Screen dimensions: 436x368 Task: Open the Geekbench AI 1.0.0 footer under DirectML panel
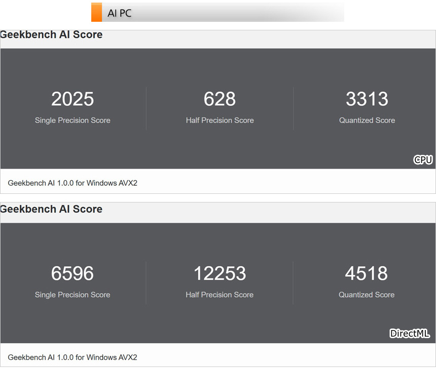click(x=72, y=357)
